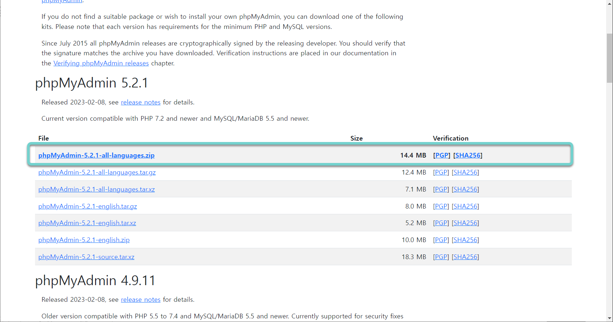613x322 pixels.
Task: Open SHA256 checksum for english.tar.gz
Action: (466, 206)
